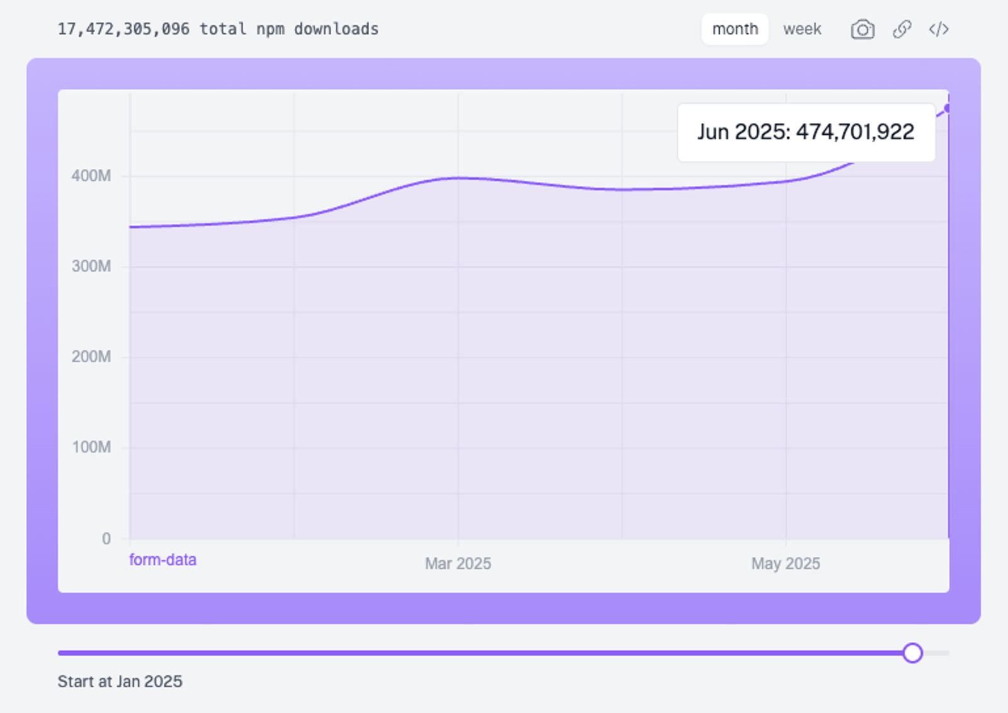Image resolution: width=1008 pixels, height=713 pixels.
Task: Click the 300M y-axis label
Action: (x=91, y=266)
